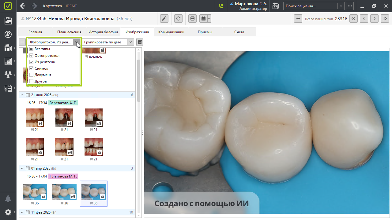
Task: Collapse the 21 июн 2025 group
Action: pyautogui.click(x=22, y=95)
